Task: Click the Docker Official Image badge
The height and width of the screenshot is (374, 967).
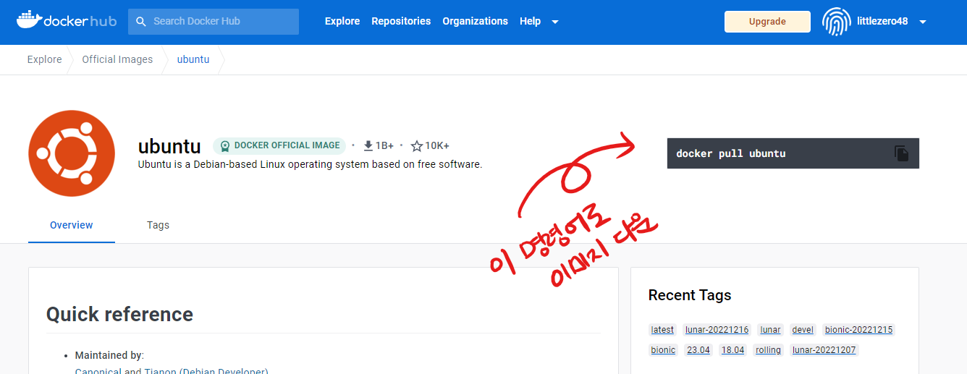Action: (x=279, y=145)
